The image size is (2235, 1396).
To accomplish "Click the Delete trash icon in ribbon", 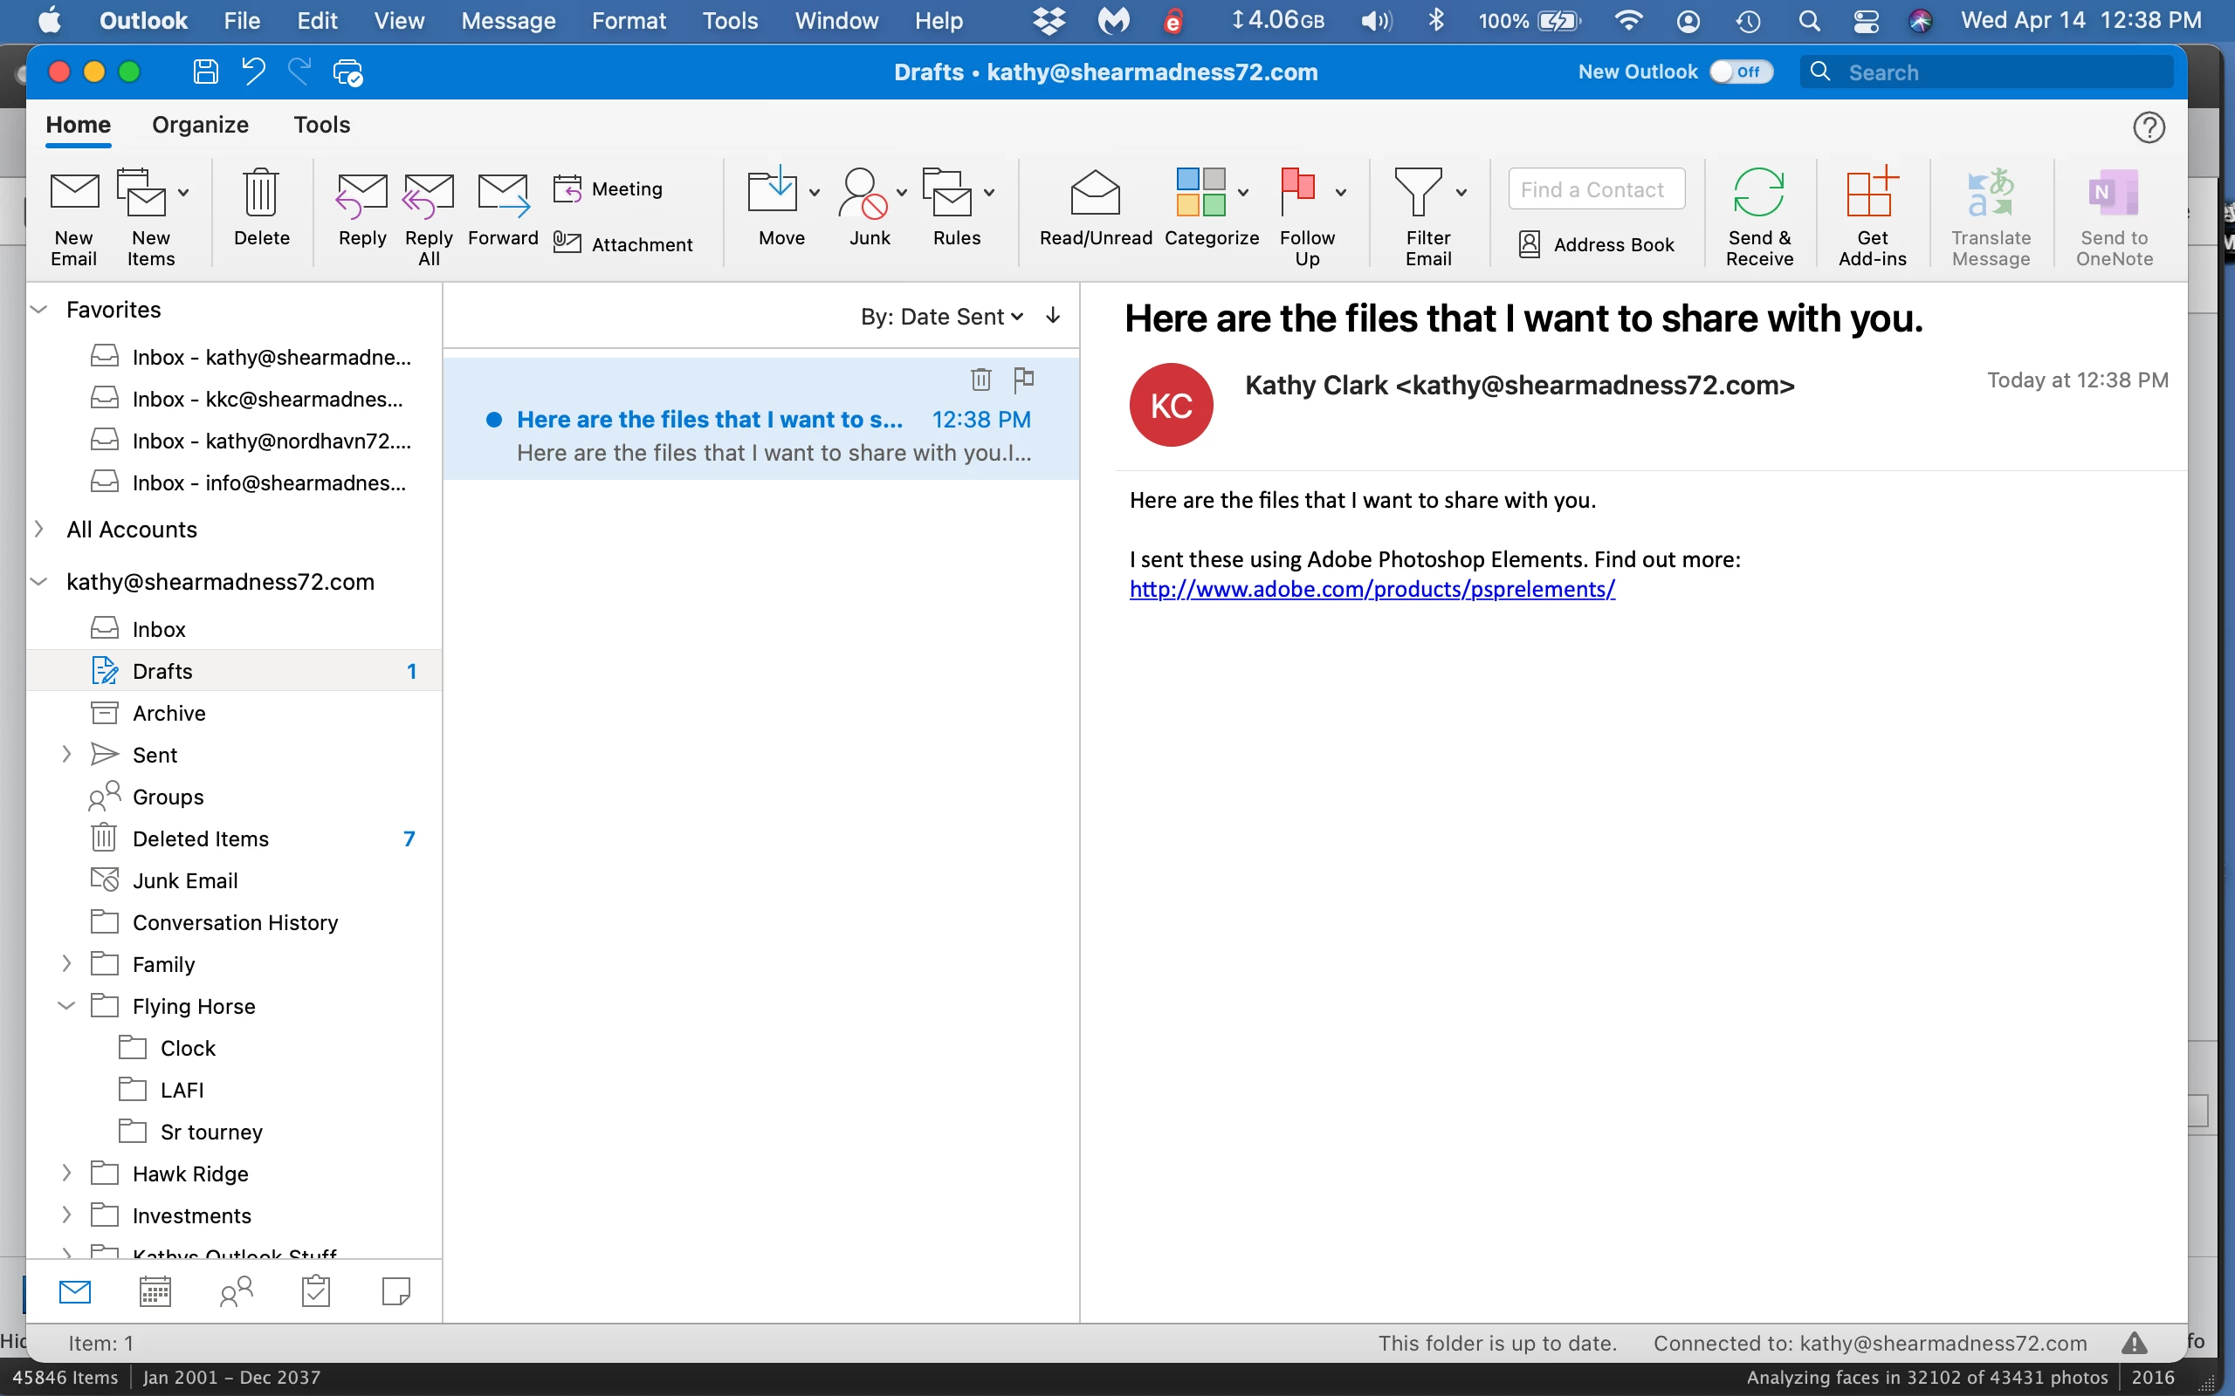I will coord(261,193).
